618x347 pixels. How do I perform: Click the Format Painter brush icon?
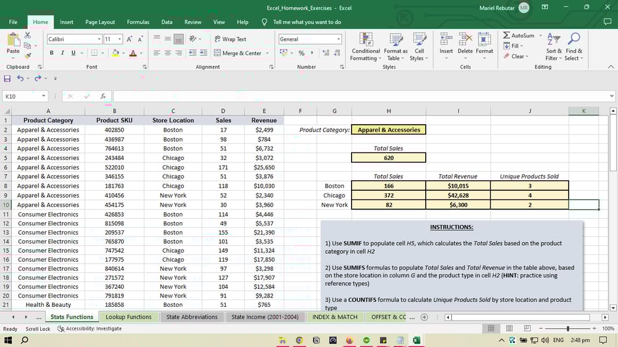coord(28,56)
